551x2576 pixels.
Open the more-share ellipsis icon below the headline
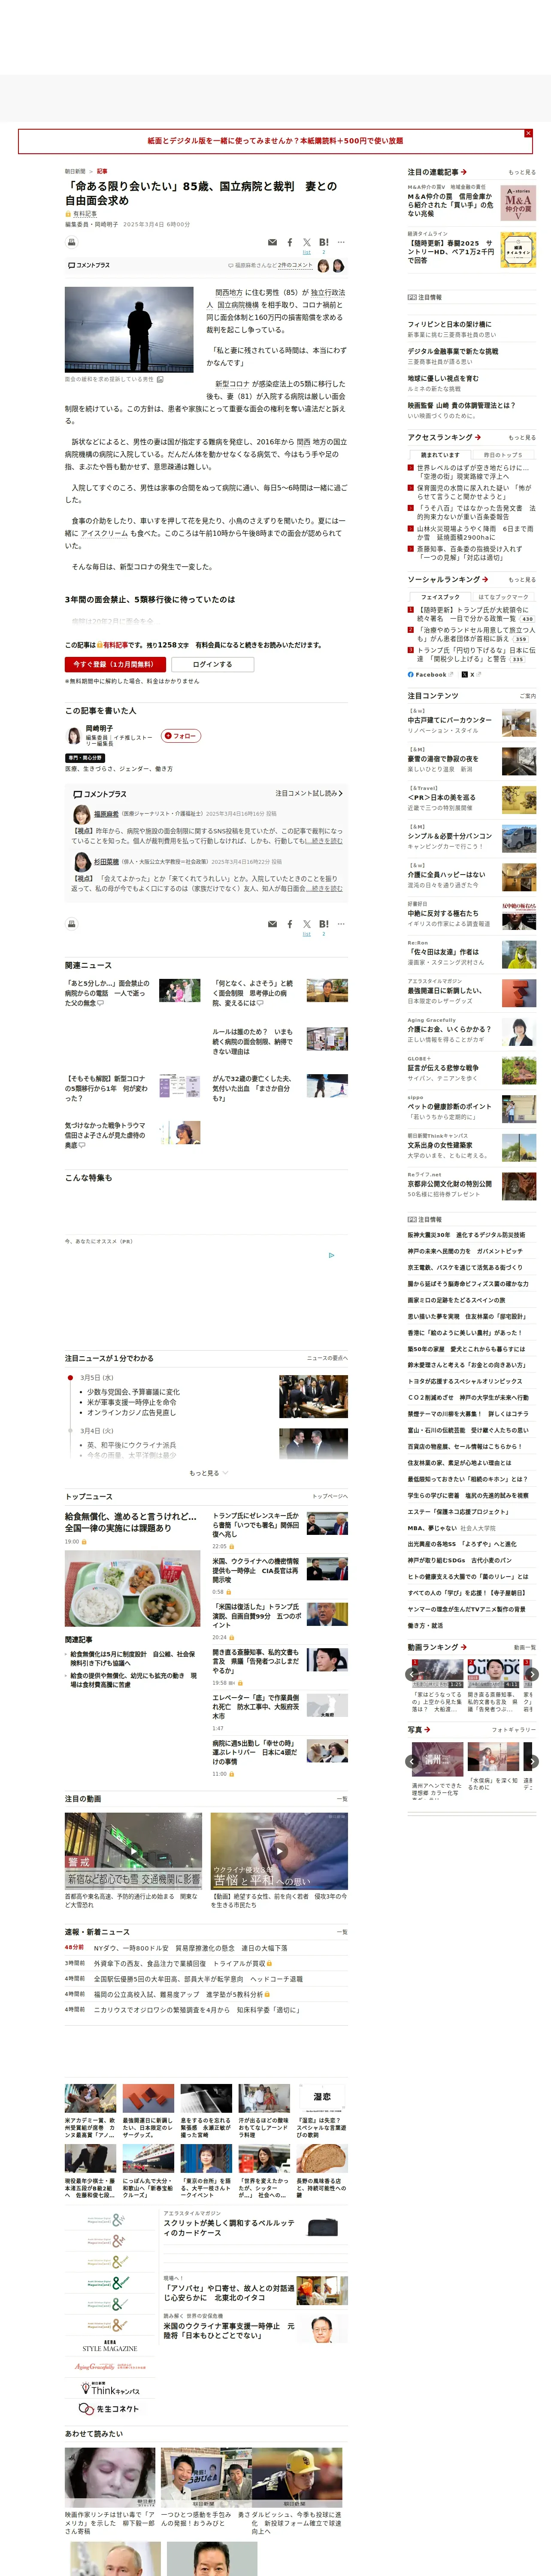pos(341,243)
